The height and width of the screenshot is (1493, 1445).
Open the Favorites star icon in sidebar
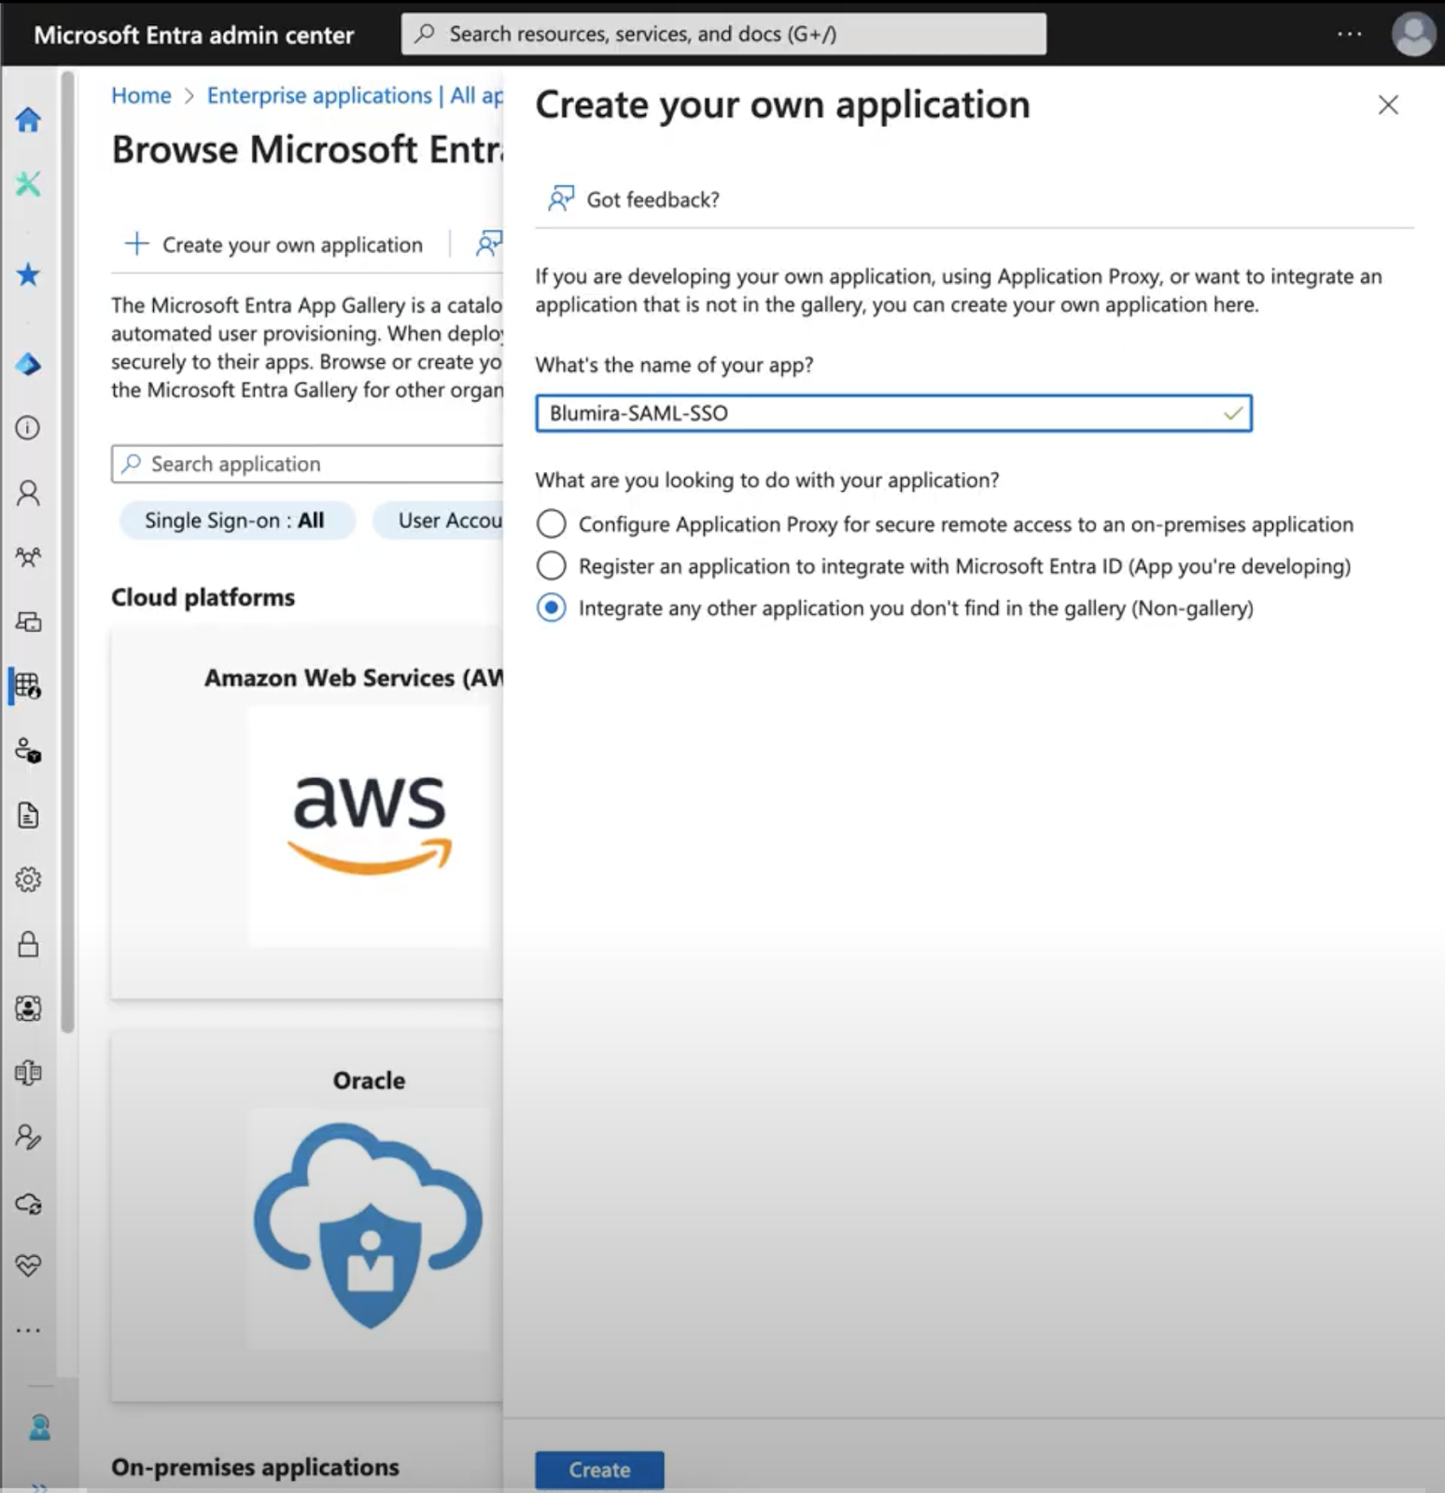(28, 274)
